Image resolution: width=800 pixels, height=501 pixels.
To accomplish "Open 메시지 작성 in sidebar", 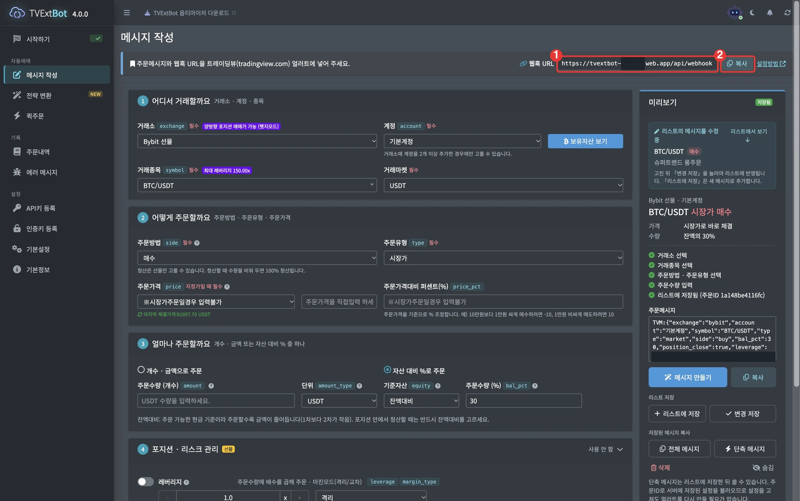I will pos(57,75).
